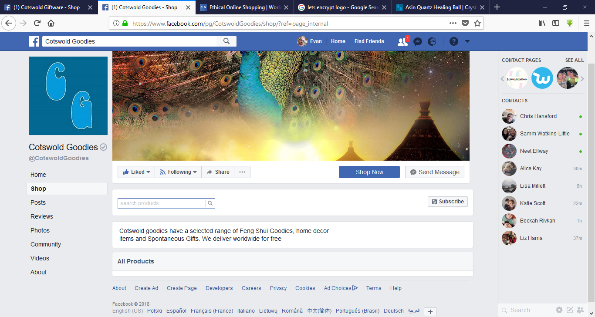Click SEE ALL contact pages link
The width and height of the screenshot is (595, 317).
tap(575, 60)
